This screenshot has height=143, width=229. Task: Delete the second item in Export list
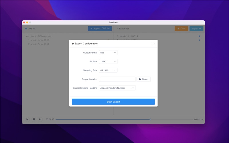tap(199, 40)
